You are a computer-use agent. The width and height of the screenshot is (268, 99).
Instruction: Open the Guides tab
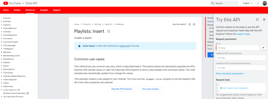[17, 10]
